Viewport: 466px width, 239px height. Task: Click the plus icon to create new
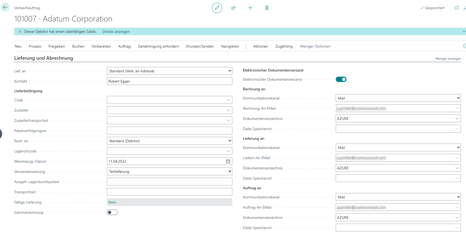point(250,8)
